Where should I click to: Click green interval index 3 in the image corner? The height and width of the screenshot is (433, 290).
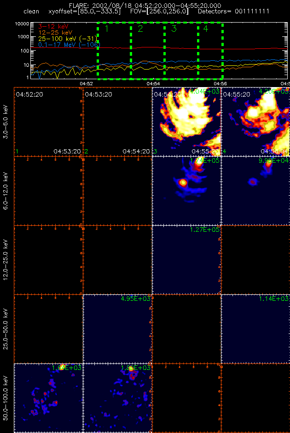click(155, 152)
